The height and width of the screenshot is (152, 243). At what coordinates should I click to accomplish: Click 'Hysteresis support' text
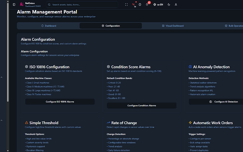[x=36, y=146]
